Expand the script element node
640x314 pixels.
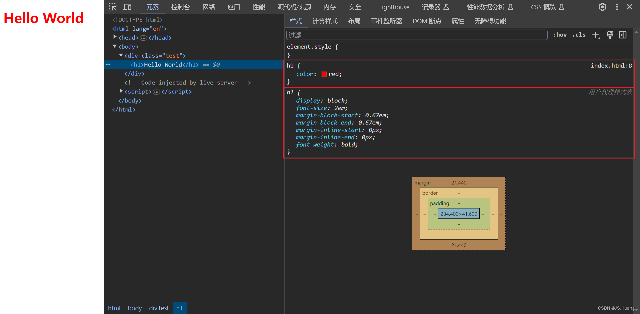click(121, 91)
